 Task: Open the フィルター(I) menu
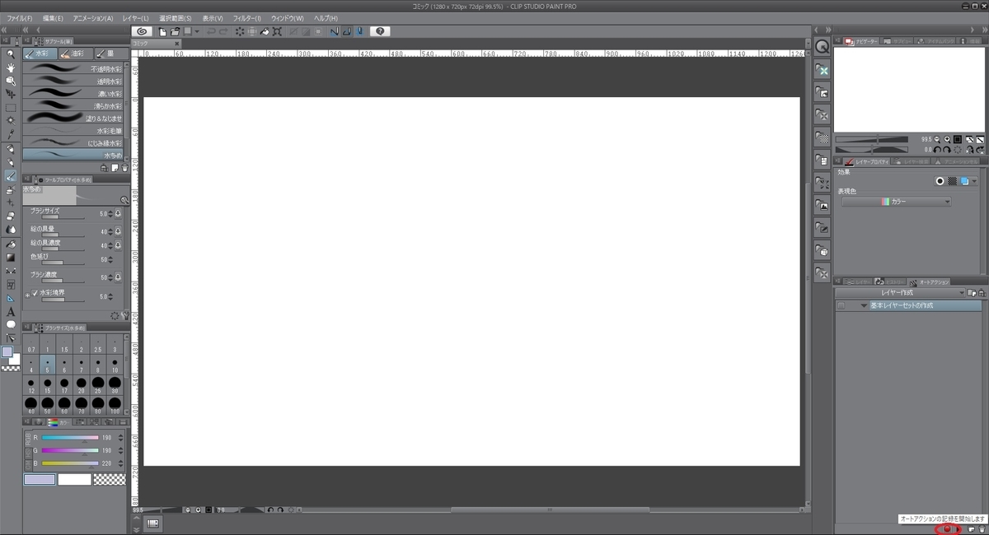247,18
